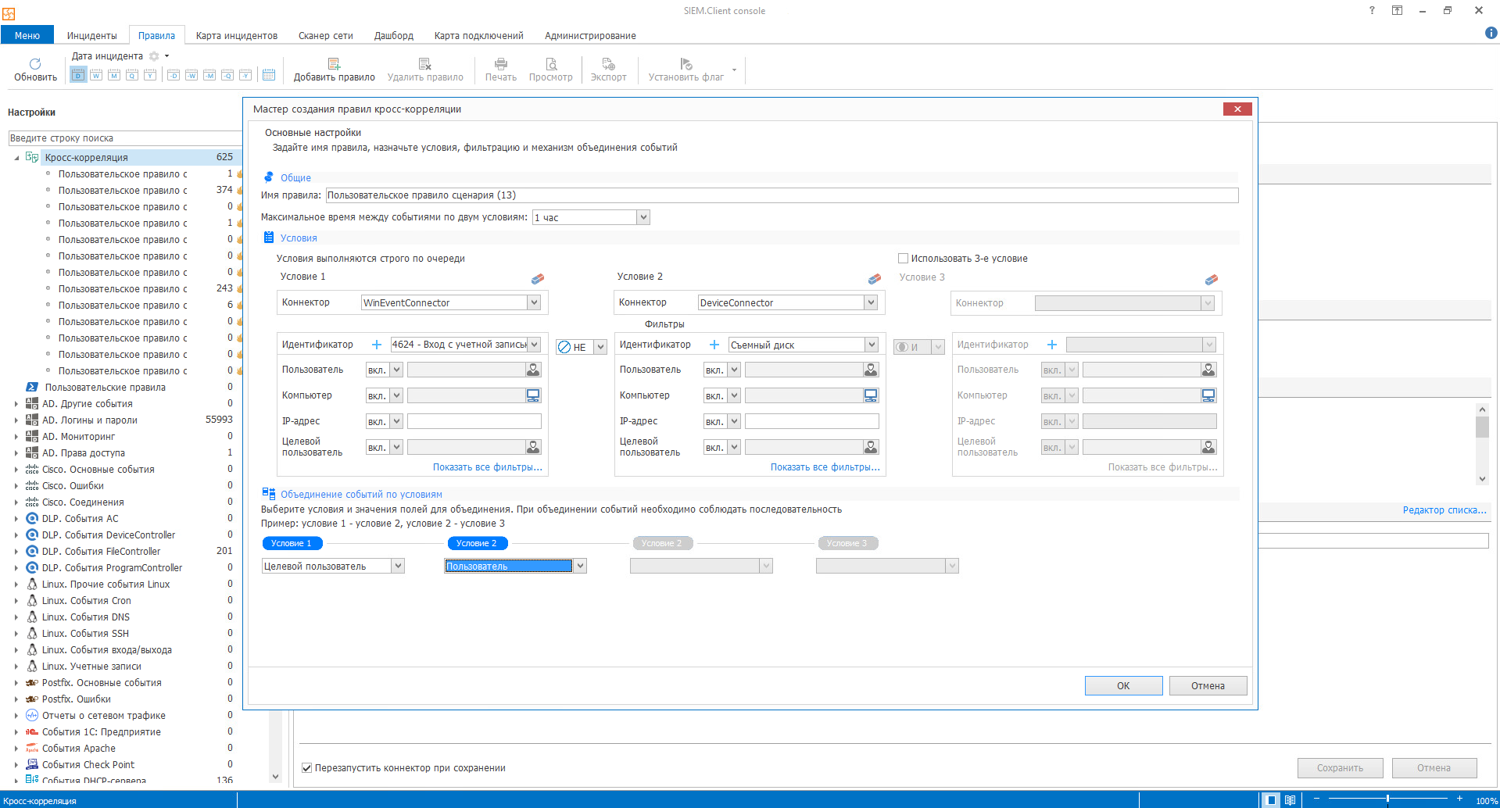Screen dimensions: 1500x808
Task: Clear Условие 1 with the eraser icon
Action: (x=538, y=279)
